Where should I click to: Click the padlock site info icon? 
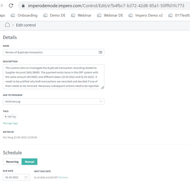[x=23, y=6]
